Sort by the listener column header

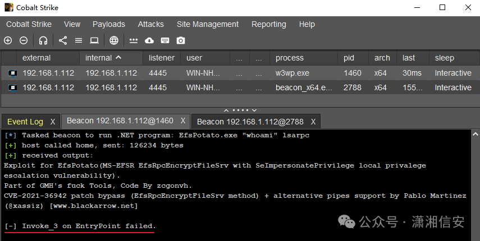pos(162,58)
